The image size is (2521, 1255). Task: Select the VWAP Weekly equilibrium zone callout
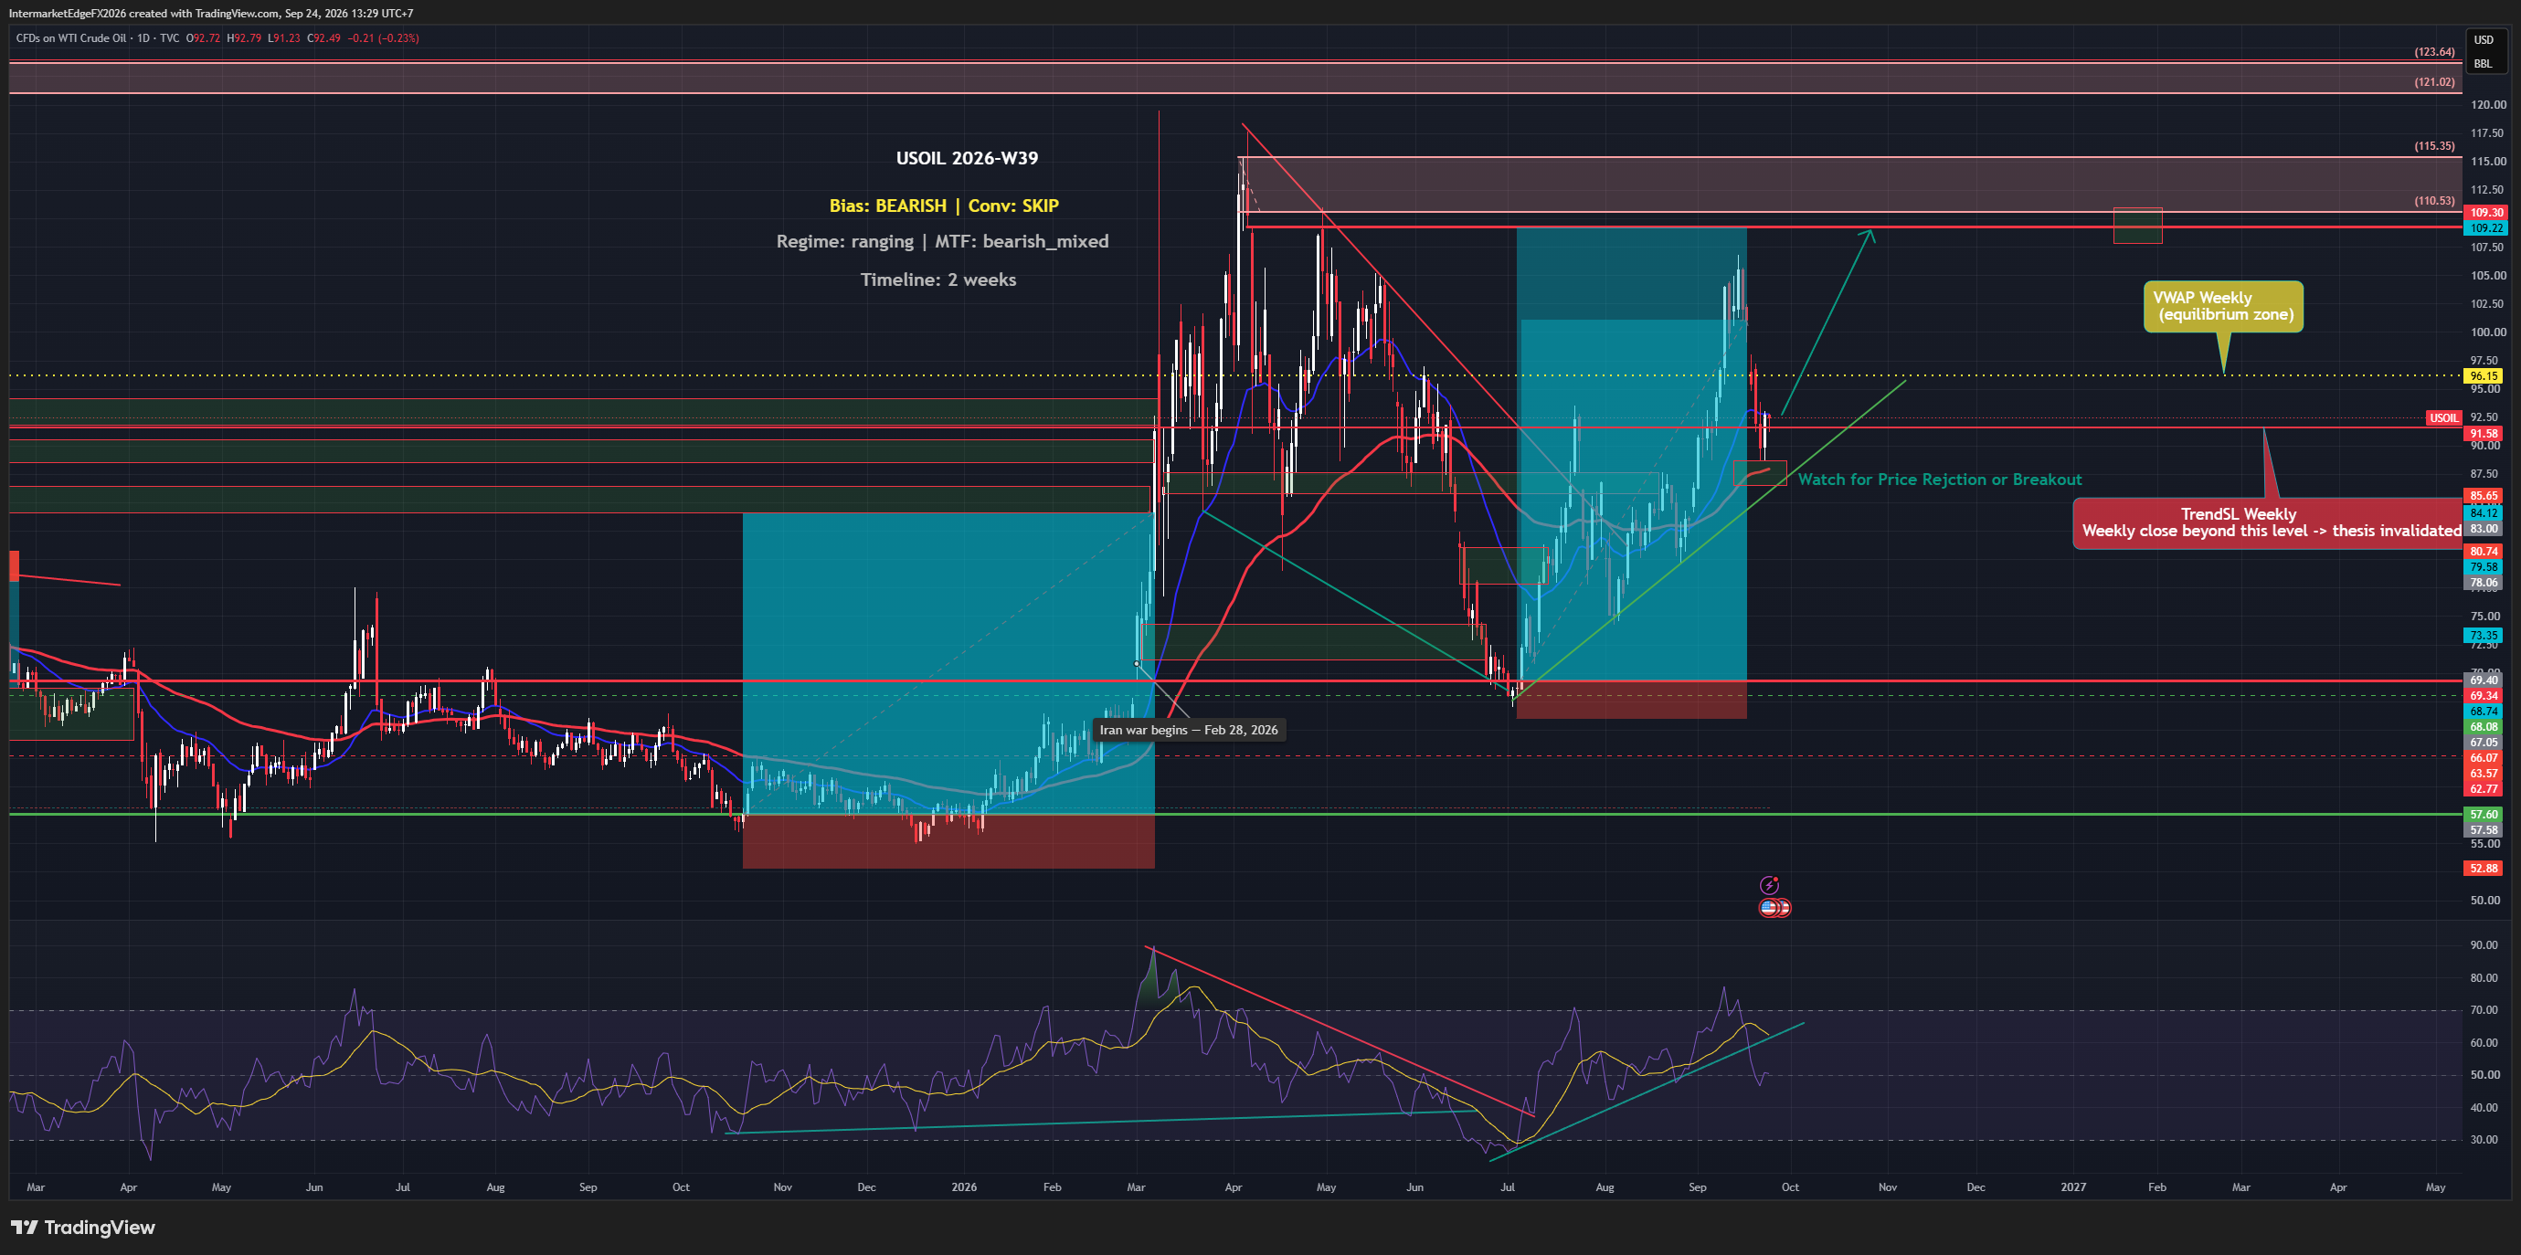(x=2223, y=306)
